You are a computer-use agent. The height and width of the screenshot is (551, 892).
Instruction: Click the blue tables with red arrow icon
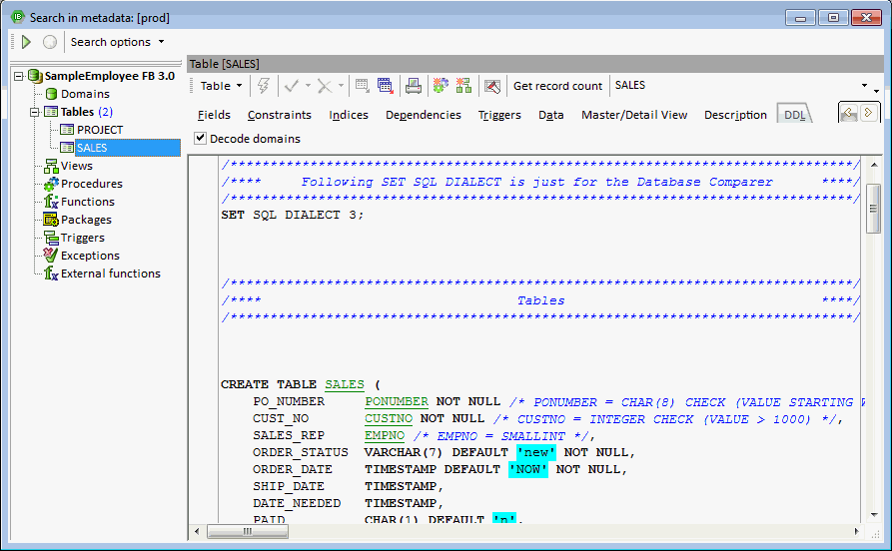(x=386, y=86)
